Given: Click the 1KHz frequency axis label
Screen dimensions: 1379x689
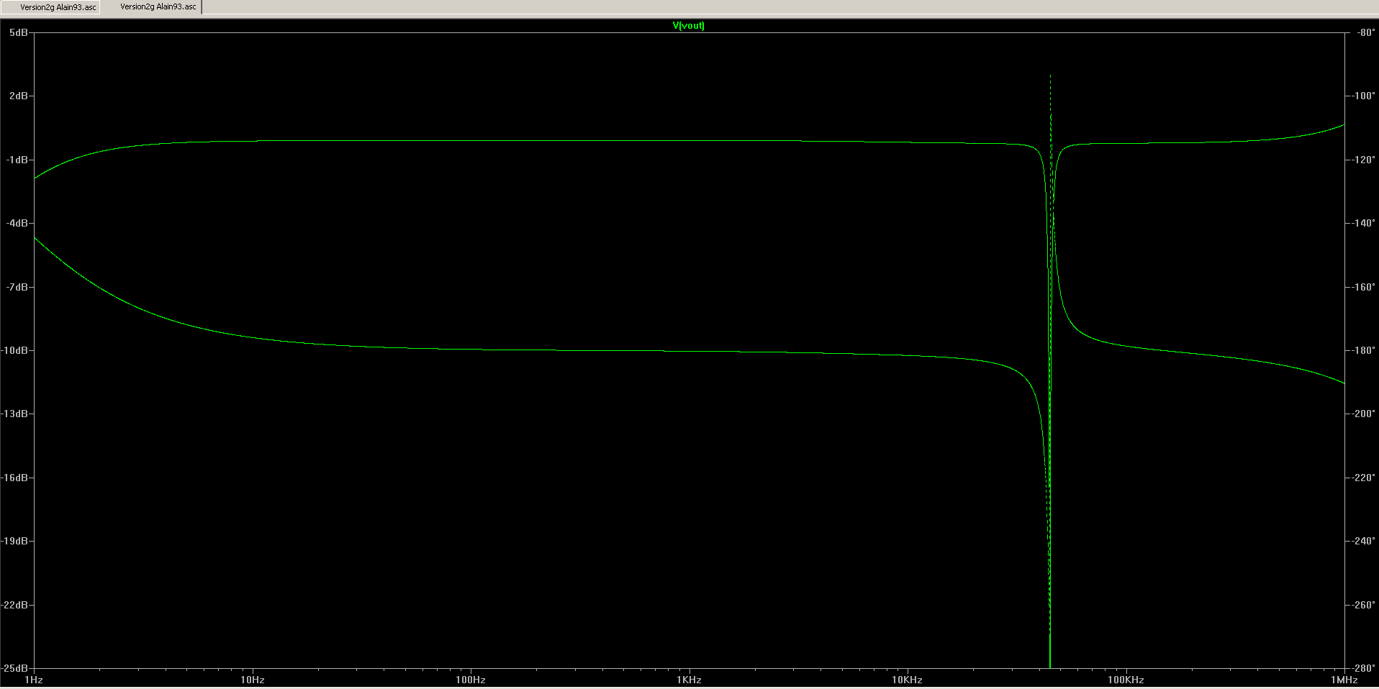Looking at the screenshot, I should point(689,680).
